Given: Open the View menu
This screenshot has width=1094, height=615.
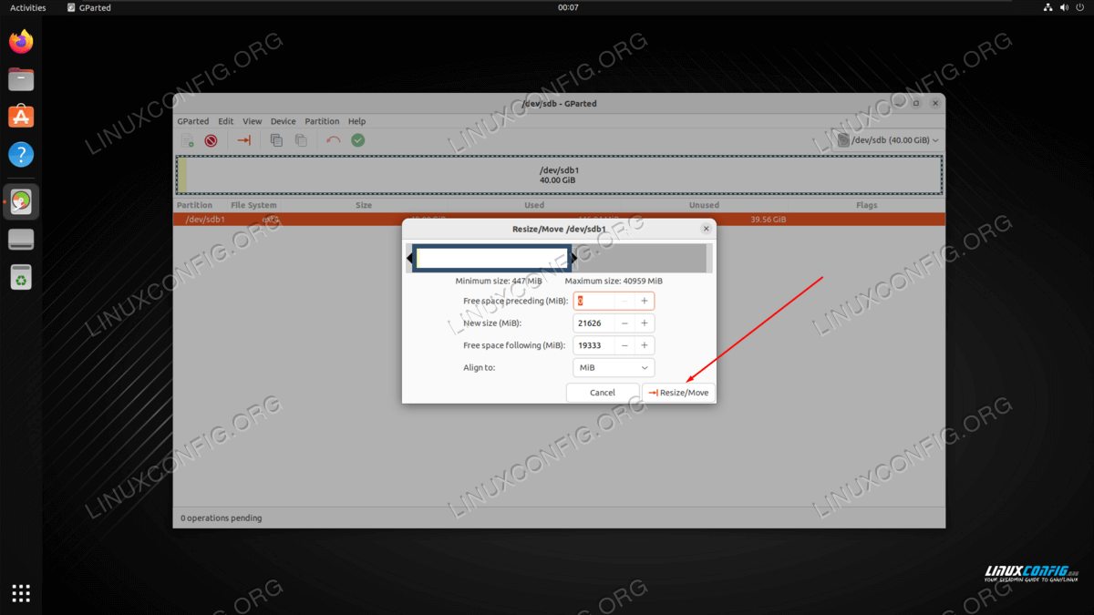Looking at the screenshot, I should (253, 121).
